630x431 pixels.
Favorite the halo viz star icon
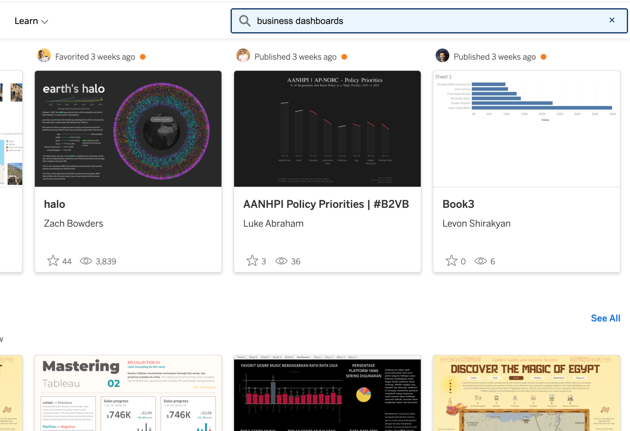click(53, 261)
